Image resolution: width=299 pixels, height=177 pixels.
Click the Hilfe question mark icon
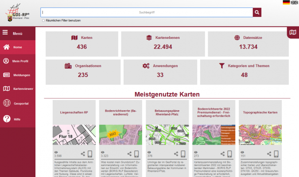[7, 119]
